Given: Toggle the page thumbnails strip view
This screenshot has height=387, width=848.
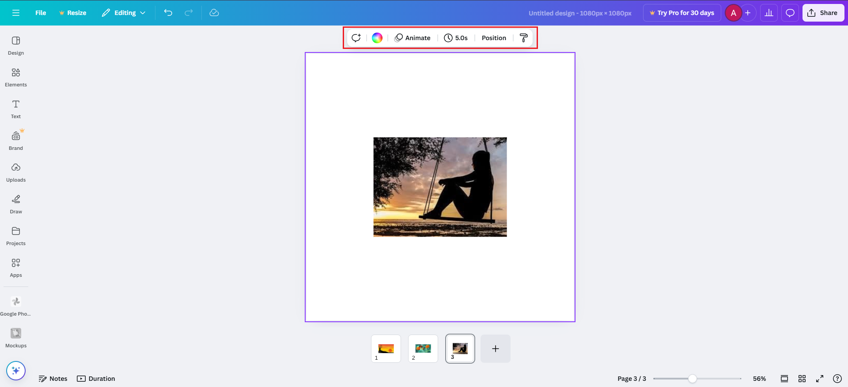Looking at the screenshot, I should pyautogui.click(x=784, y=379).
